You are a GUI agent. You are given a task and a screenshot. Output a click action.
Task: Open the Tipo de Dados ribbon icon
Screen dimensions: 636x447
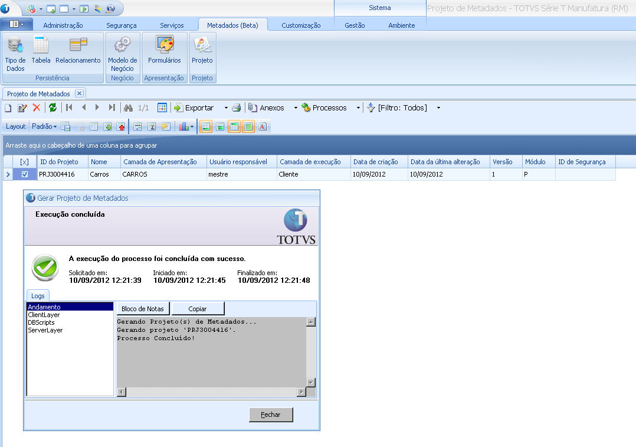(15, 54)
